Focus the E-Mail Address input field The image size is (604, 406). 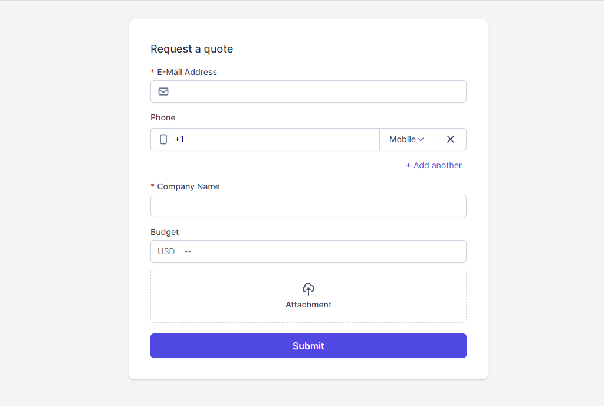(x=317, y=91)
